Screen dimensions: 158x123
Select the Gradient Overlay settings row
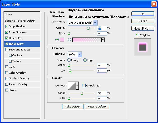coord(22,79)
